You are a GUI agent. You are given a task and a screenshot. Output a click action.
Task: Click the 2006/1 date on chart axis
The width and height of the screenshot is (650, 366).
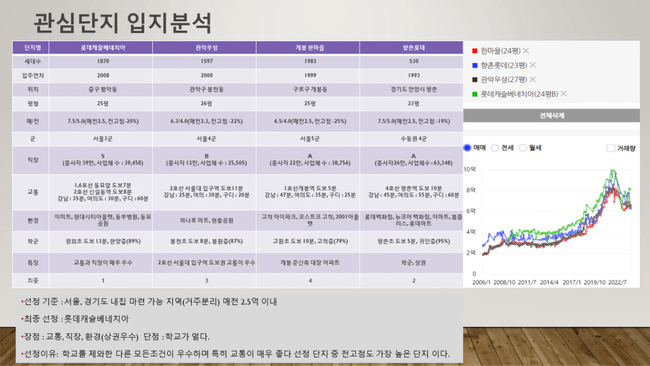(x=482, y=282)
